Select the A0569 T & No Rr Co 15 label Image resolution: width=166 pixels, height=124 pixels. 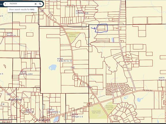[x=64, y=60]
